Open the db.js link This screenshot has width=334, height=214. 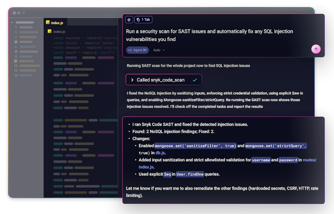click(x=160, y=153)
